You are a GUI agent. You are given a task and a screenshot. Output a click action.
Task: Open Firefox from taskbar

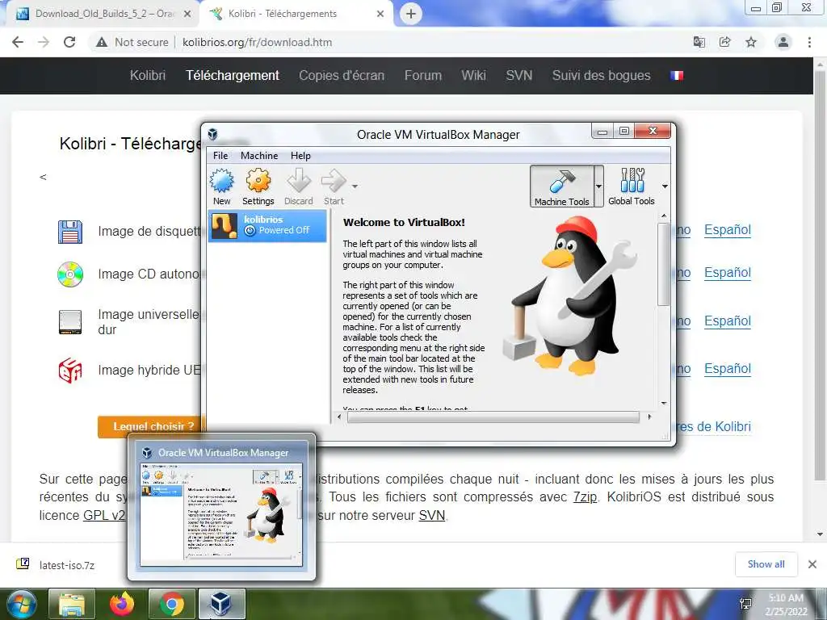click(122, 604)
